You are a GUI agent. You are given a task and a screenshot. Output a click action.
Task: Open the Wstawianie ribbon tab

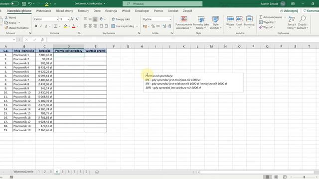click(43, 11)
